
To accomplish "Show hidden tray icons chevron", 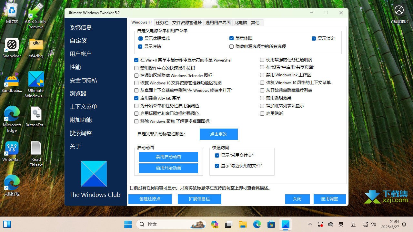I will point(310,224).
